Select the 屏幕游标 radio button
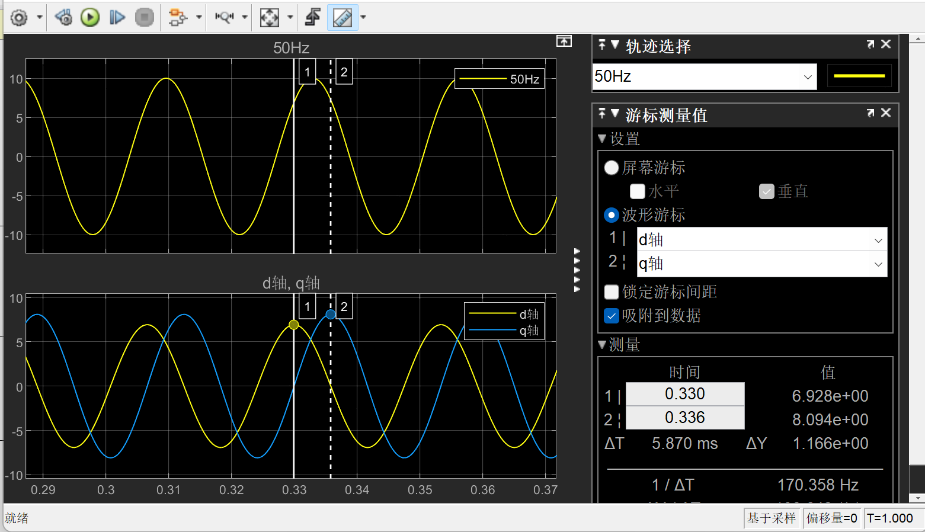Viewport: 925px width, 532px height. tap(612, 168)
